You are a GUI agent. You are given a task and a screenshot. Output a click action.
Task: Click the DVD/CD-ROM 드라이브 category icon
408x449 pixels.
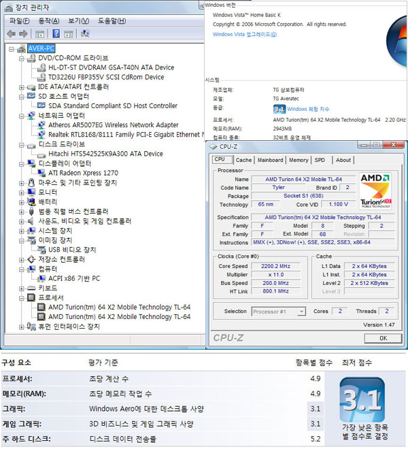pos(31,58)
